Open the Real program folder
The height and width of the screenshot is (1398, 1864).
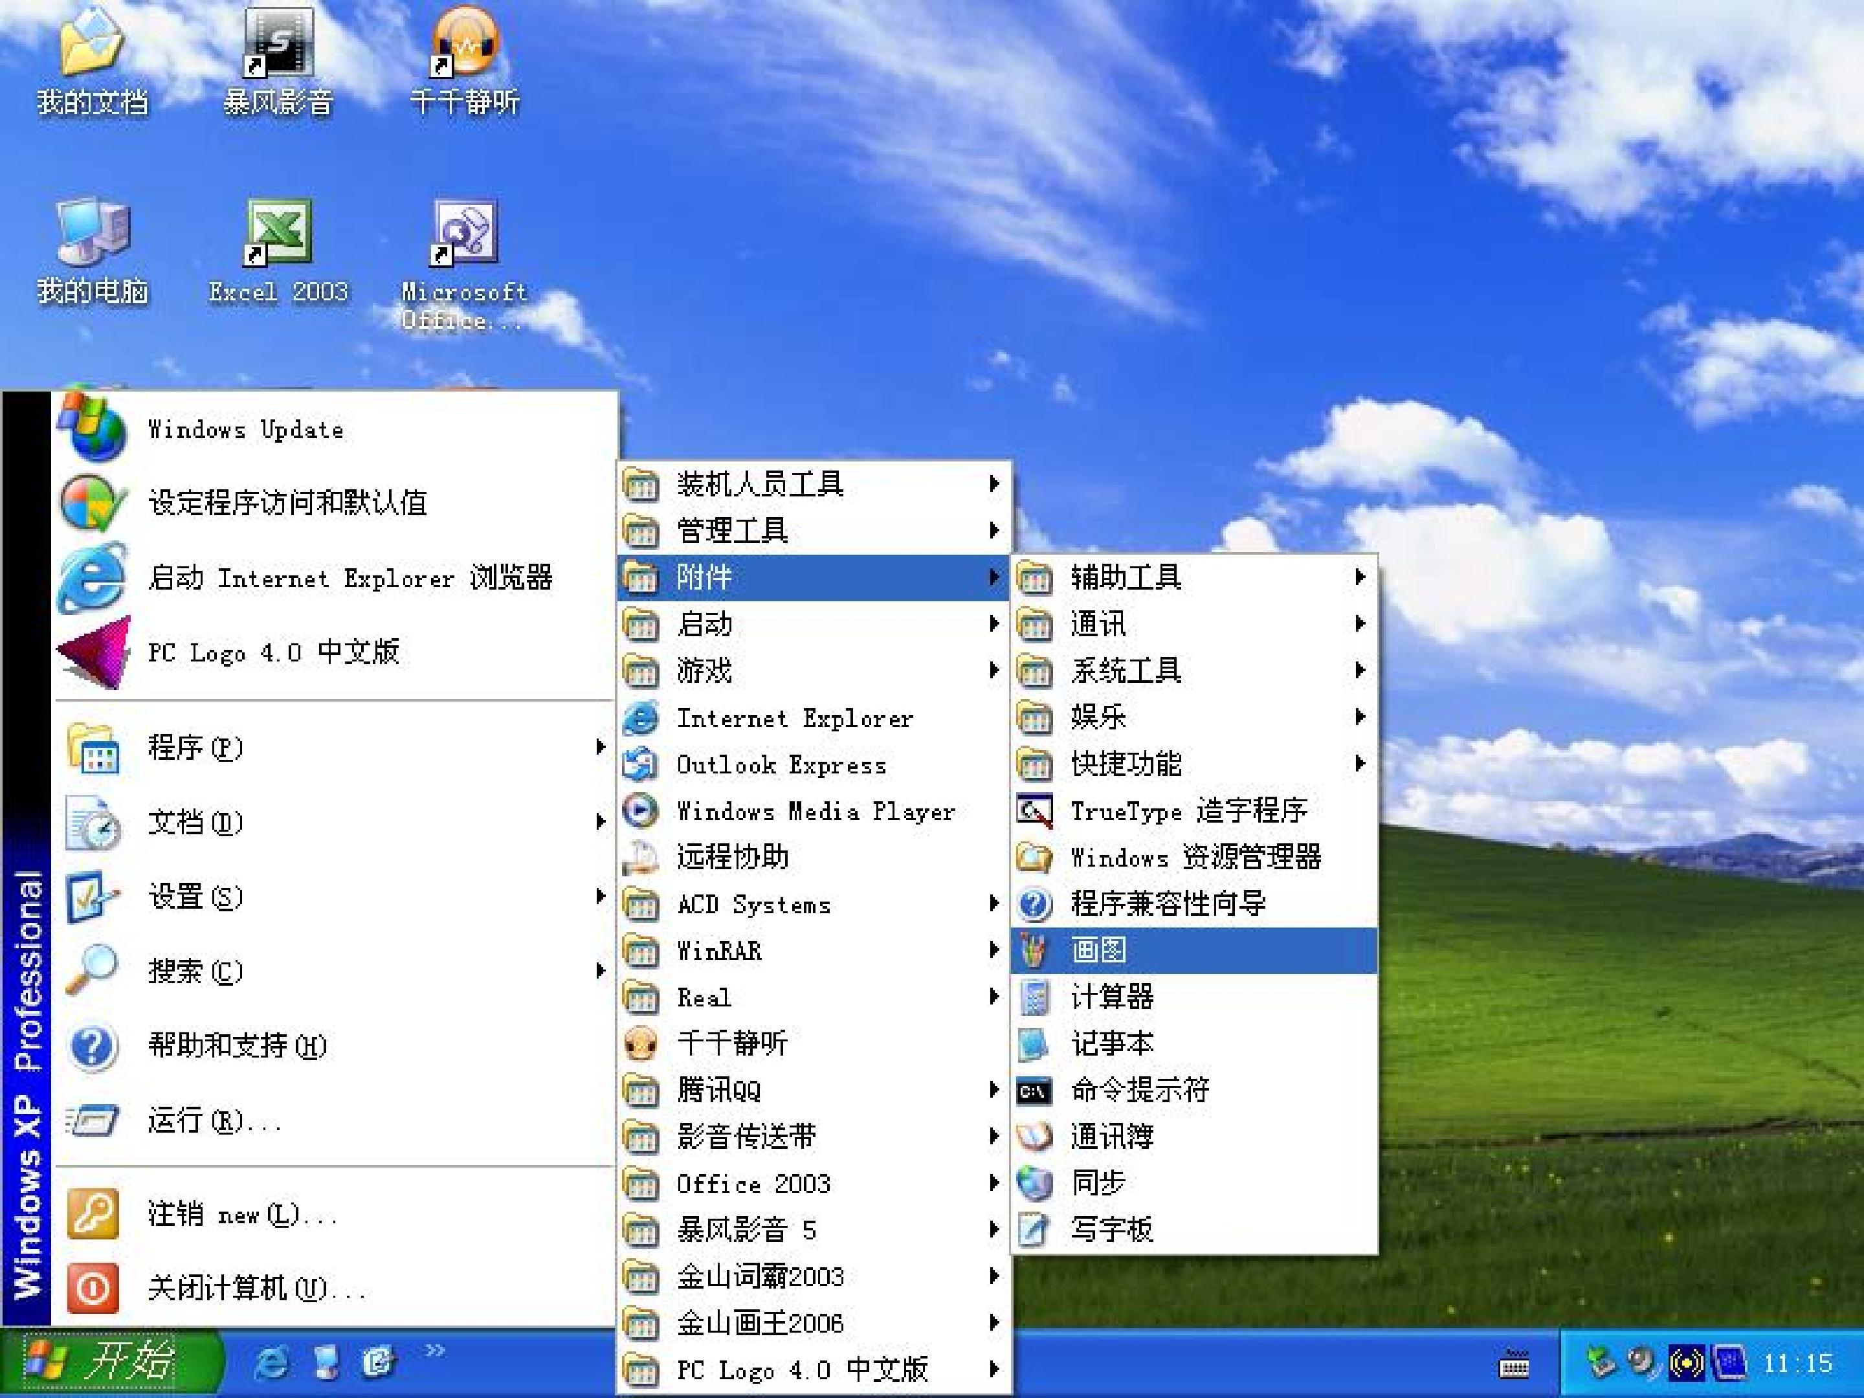(814, 997)
